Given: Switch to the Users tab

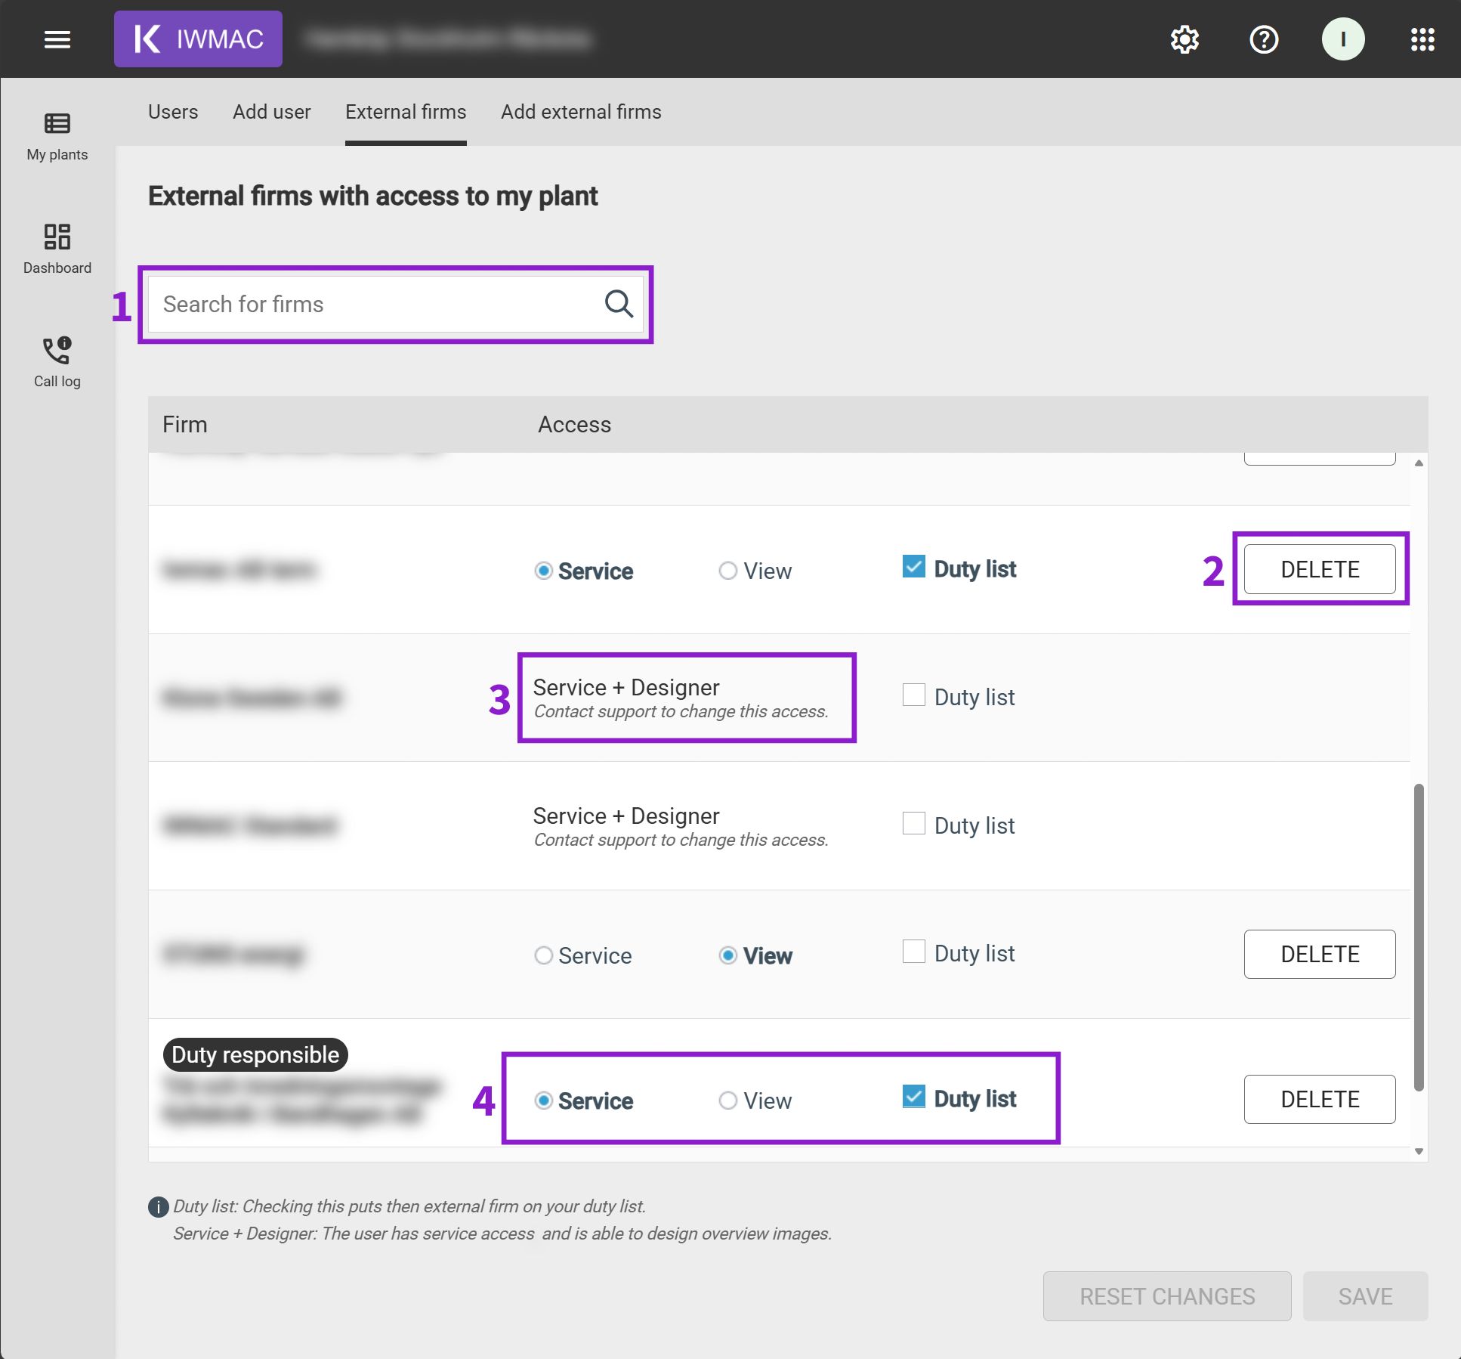Looking at the screenshot, I should (173, 112).
